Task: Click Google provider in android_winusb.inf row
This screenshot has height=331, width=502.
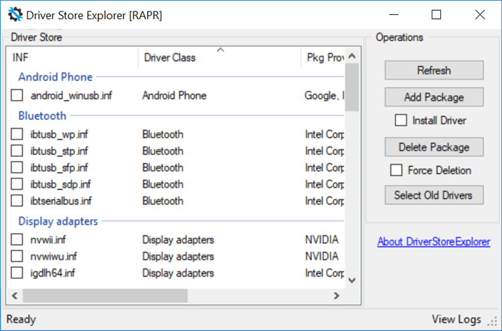Action: point(325,96)
